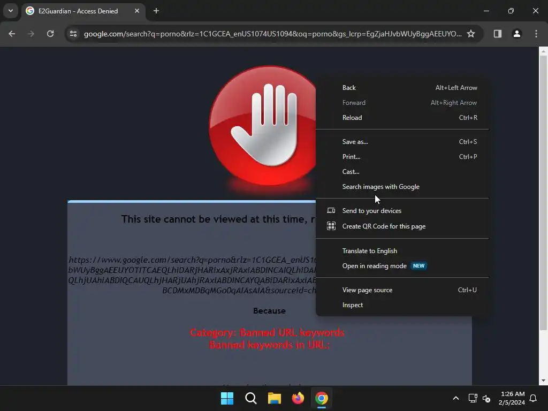This screenshot has height=411, width=548.
Task: Choose Save as... from context menu
Action: (x=402, y=142)
